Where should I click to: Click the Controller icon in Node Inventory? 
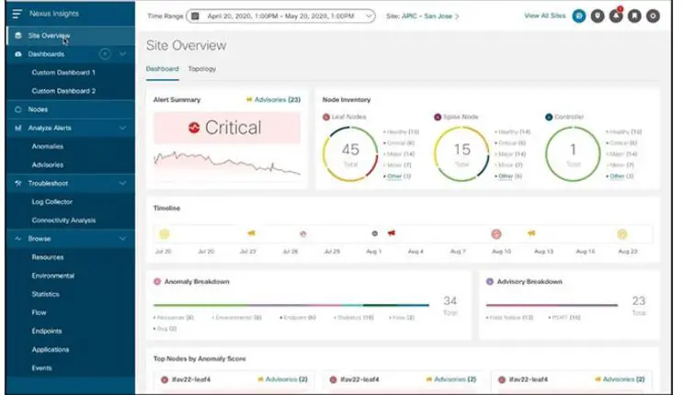coord(549,117)
